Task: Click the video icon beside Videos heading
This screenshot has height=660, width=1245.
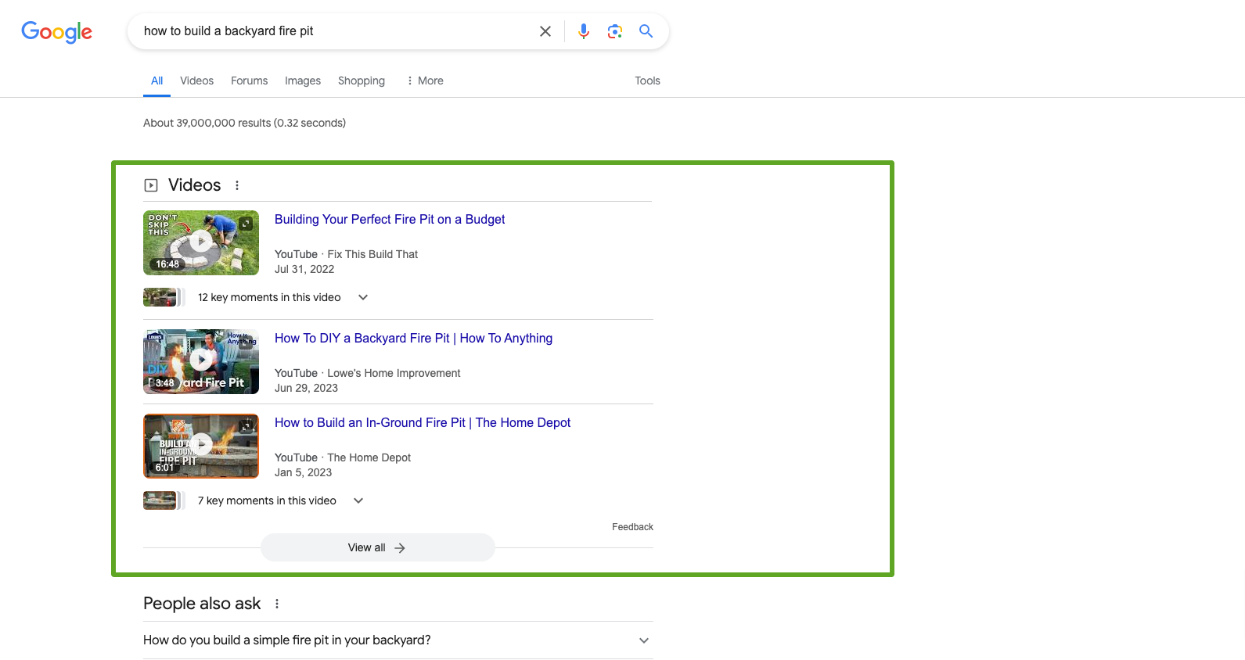Action: pyautogui.click(x=151, y=185)
